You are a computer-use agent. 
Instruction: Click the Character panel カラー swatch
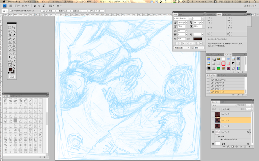pos(198,39)
